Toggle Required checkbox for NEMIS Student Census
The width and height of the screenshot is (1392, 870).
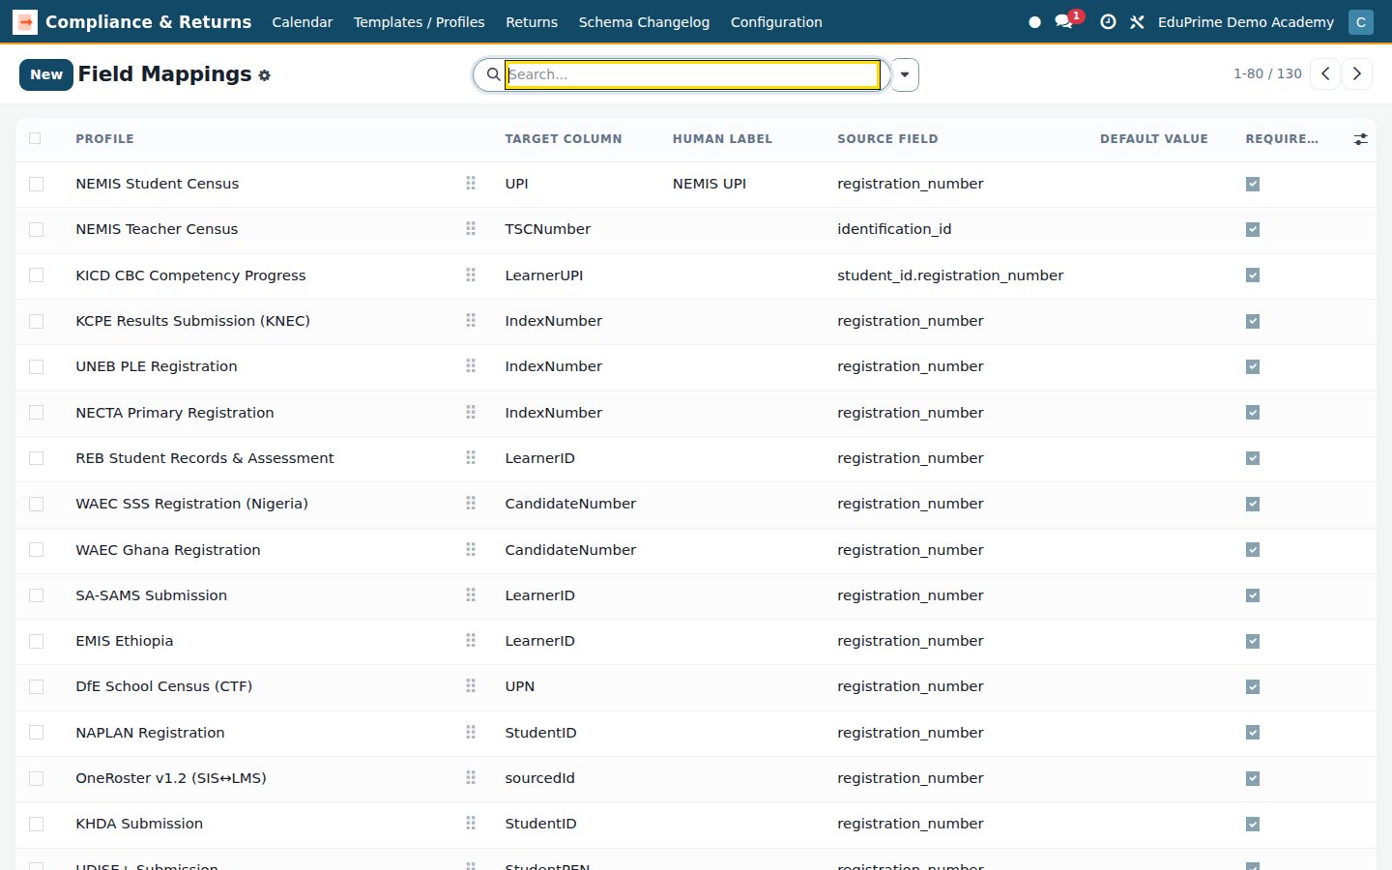coord(1253,184)
